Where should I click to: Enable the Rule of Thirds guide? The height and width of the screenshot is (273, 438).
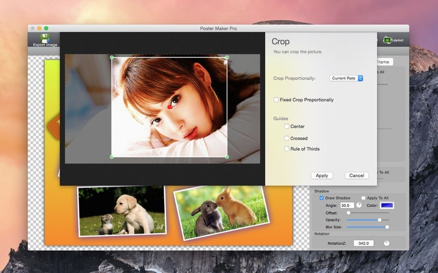pyautogui.click(x=287, y=149)
